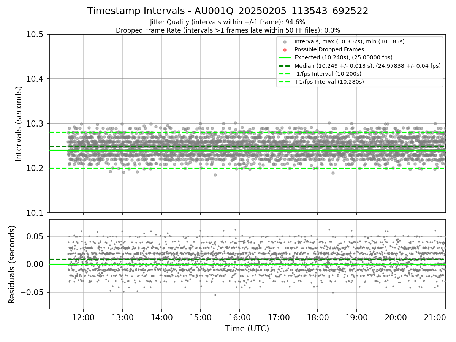The width and height of the screenshot is (456, 342).
Task: Click legend entry -1/fps Interval 10.200s
Action: click(x=328, y=74)
